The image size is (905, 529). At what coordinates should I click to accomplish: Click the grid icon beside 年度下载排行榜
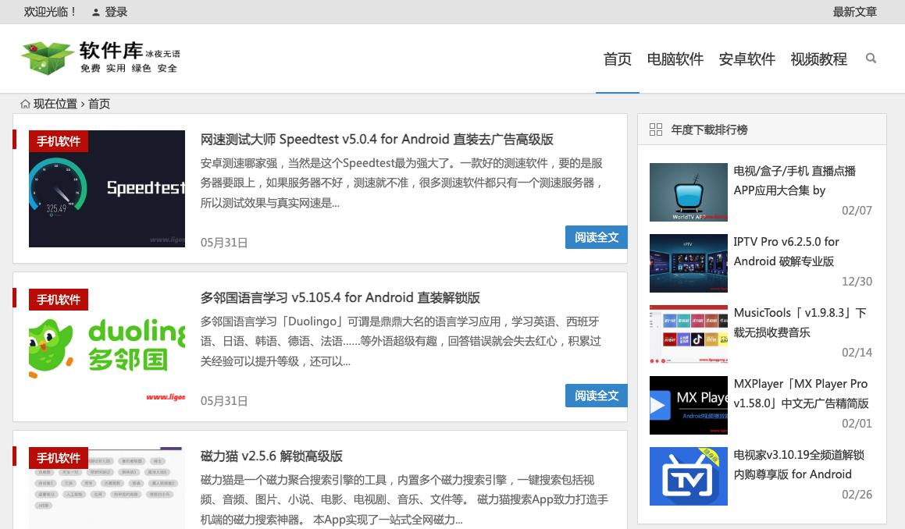pos(656,130)
